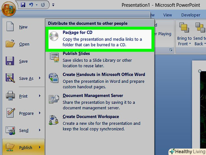206x155 pixels.
Task: Click Send to Back label text
Action: point(199,41)
